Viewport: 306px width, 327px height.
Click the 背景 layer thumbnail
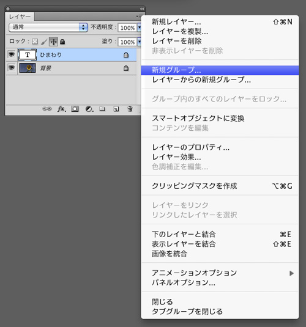coord(28,68)
